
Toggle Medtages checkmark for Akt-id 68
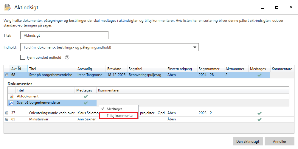tap(259, 75)
